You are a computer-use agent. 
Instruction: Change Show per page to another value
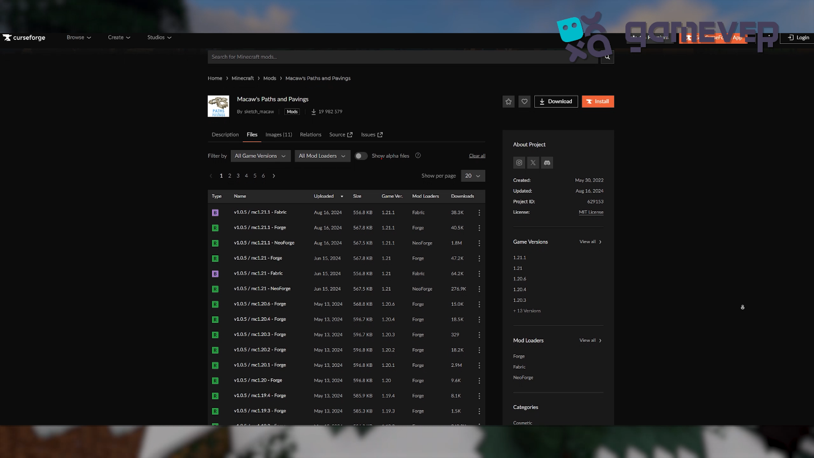tap(473, 175)
